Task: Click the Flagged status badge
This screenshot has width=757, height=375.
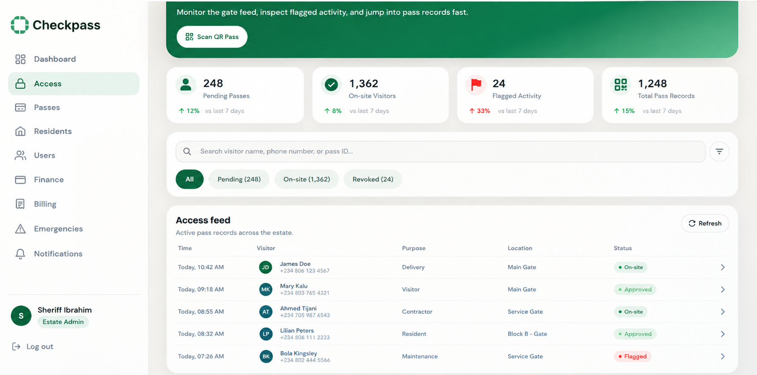Action: tap(632, 356)
